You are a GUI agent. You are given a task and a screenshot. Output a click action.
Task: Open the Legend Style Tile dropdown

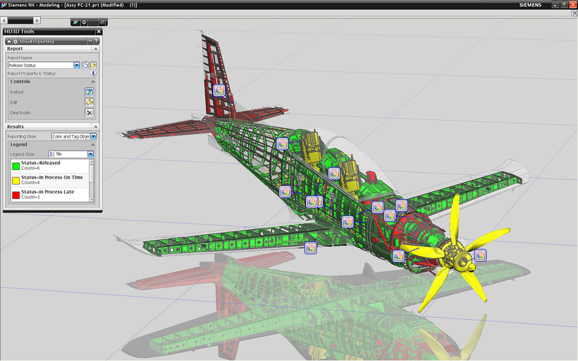point(90,154)
